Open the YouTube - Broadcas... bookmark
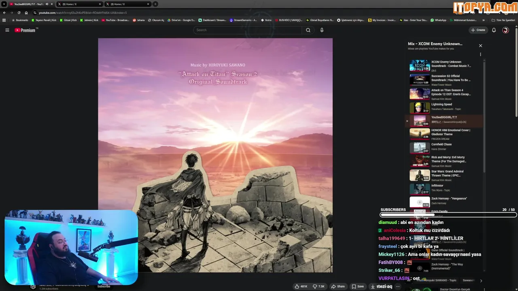Screen dimensions: 518x291 point(115,20)
